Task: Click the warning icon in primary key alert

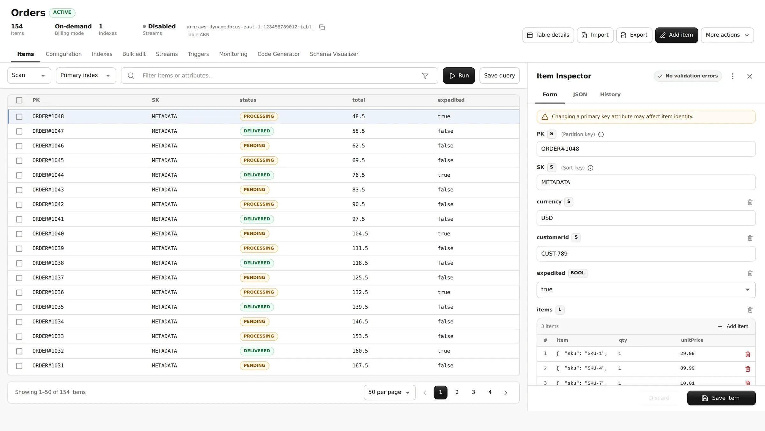Action: click(545, 117)
